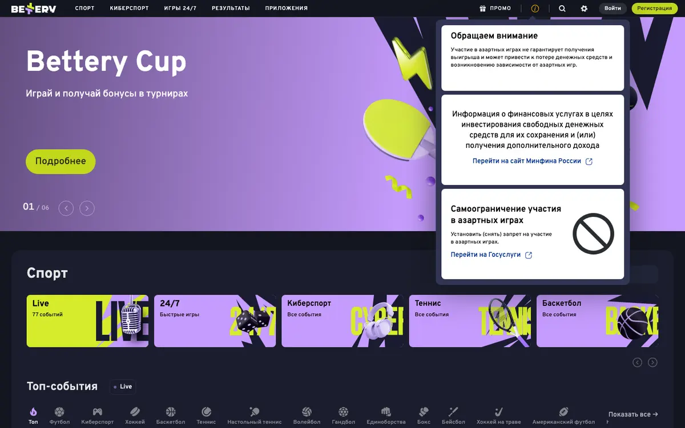Open settings gear icon in header
Screen dimensions: 685x428
pyautogui.click(x=584, y=9)
